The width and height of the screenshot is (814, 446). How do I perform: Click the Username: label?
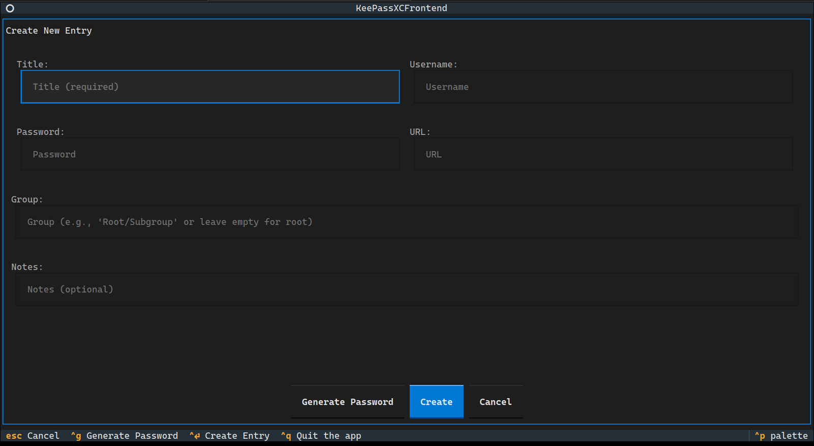coord(433,65)
